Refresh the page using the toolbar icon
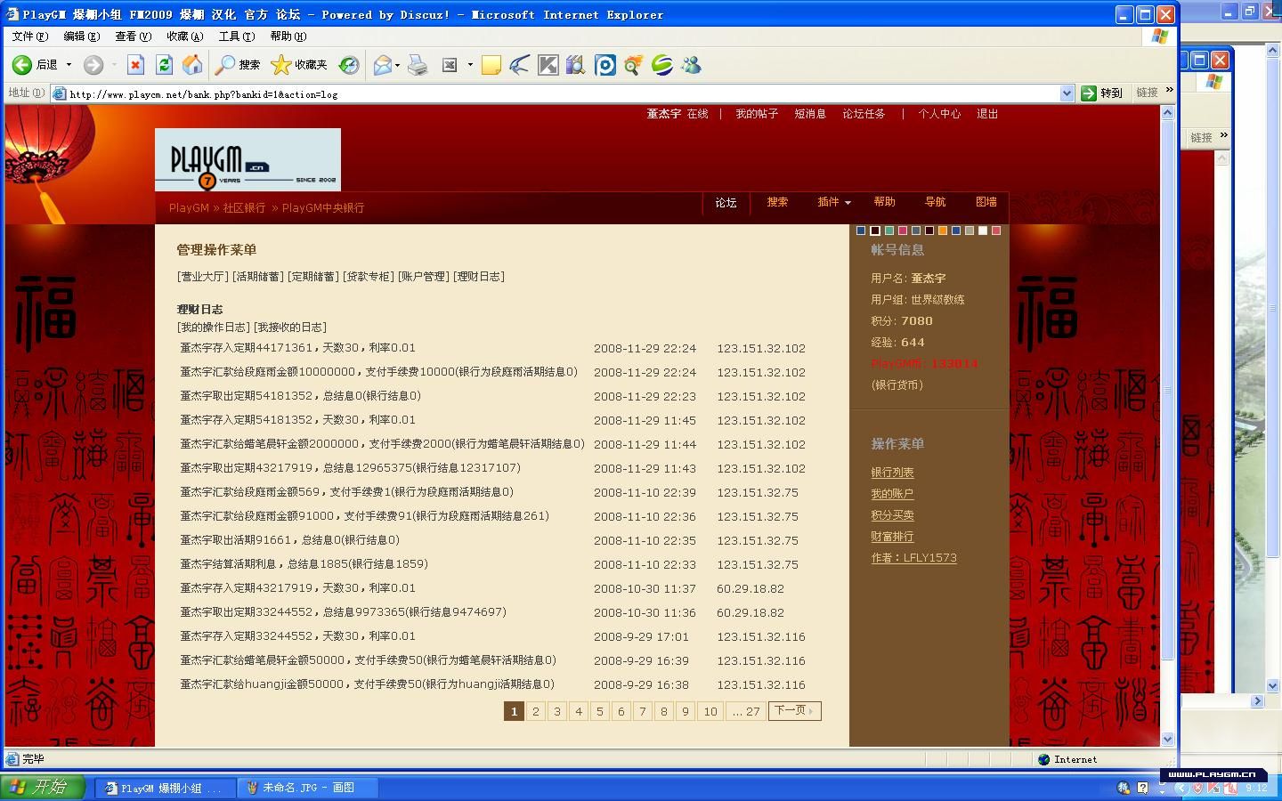The image size is (1282, 801). point(164,65)
